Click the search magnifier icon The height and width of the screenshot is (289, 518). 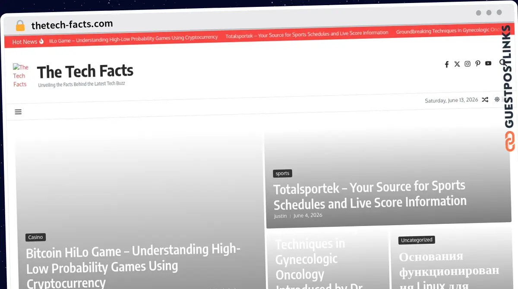(x=502, y=63)
